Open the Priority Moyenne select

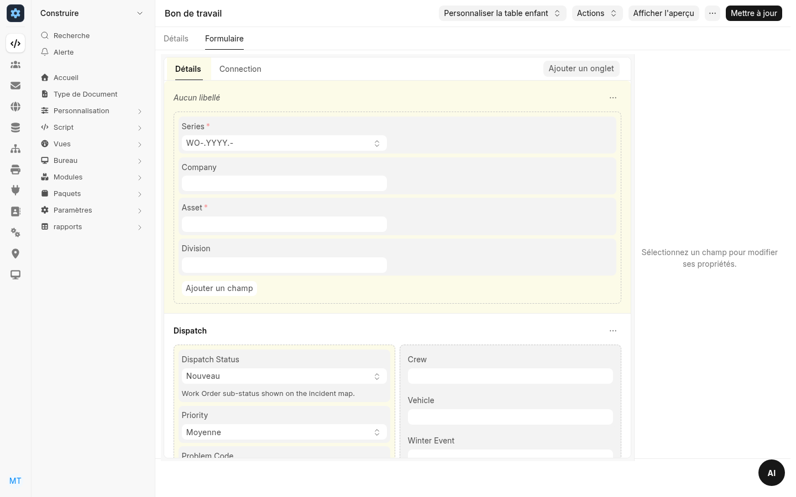(x=284, y=432)
